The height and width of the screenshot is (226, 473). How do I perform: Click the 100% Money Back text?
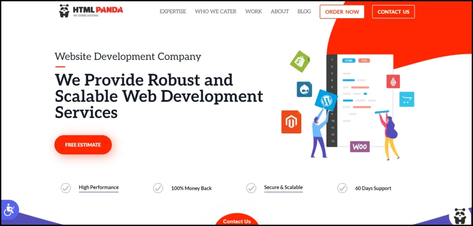pyautogui.click(x=192, y=188)
